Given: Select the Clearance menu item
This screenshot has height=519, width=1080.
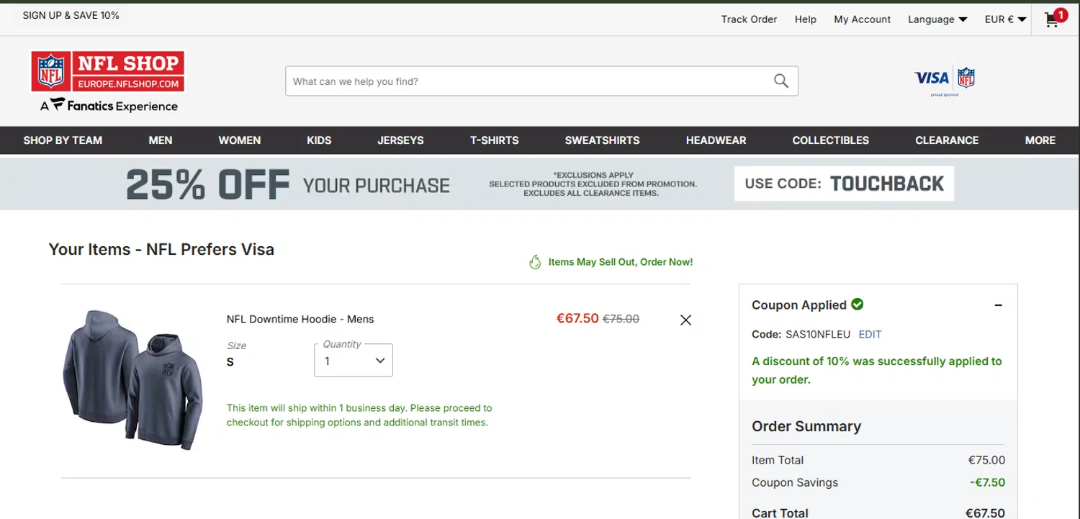Looking at the screenshot, I should pyautogui.click(x=946, y=140).
